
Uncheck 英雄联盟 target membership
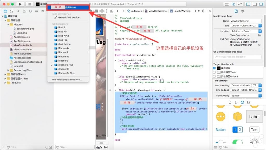(214, 68)
